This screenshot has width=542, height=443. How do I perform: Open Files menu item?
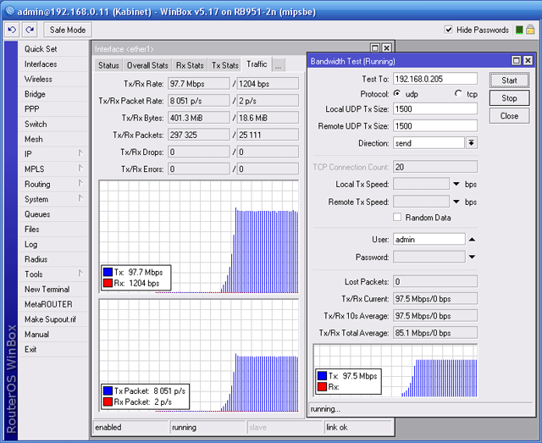tap(53, 229)
